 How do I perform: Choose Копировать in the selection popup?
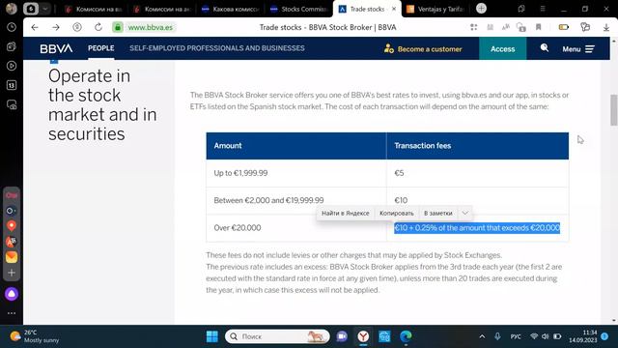click(x=397, y=213)
